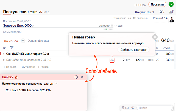The width and height of the screenshot is (176, 111).
Task: Click Добавить в каталог button
Action: [133, 49]
